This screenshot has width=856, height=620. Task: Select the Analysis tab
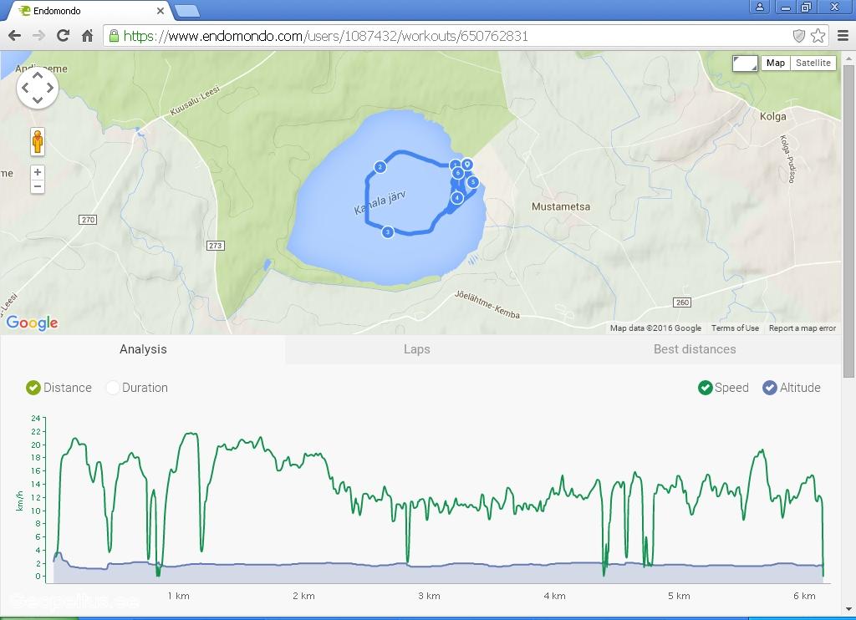point(143,349)
